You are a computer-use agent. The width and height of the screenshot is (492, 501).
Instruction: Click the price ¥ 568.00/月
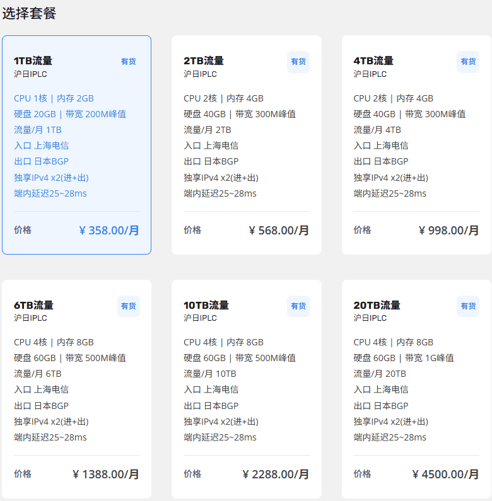279,231
